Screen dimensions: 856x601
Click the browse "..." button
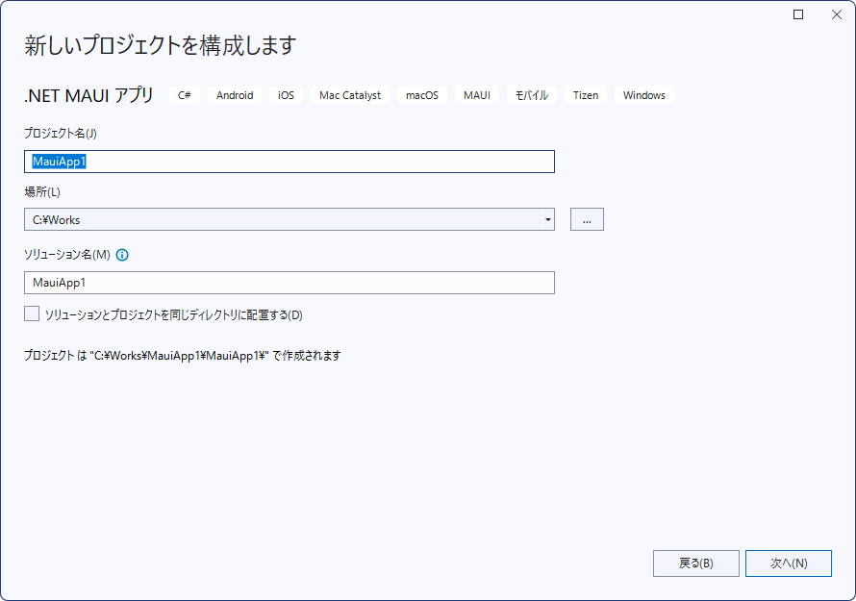[x=587, y=219]
